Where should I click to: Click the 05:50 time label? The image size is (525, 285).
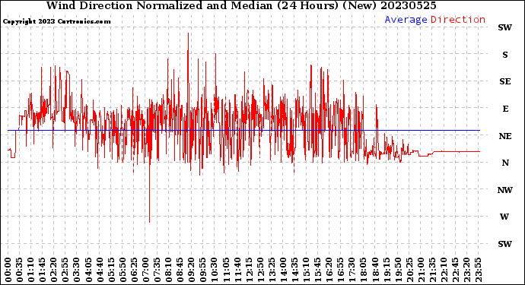tap(123, 270)
